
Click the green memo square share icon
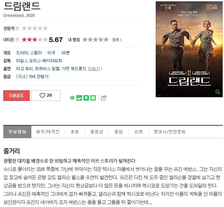(x=93, y=98)
